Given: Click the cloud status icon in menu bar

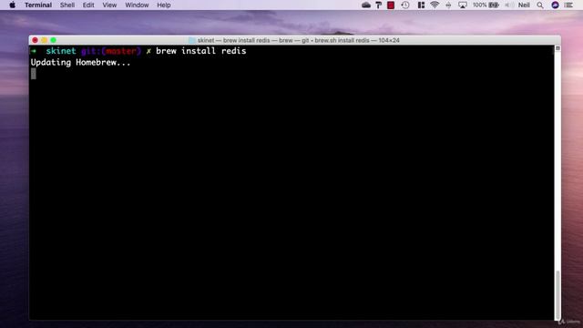Looking at the screenshot, I should pos(366,5).
